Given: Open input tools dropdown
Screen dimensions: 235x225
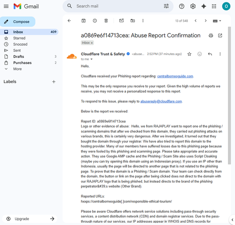Looking at the screenshot, I should pos(217,21).
